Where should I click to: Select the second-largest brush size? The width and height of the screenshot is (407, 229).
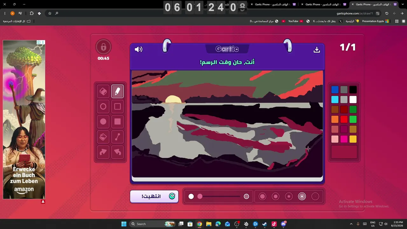(276, 197)
